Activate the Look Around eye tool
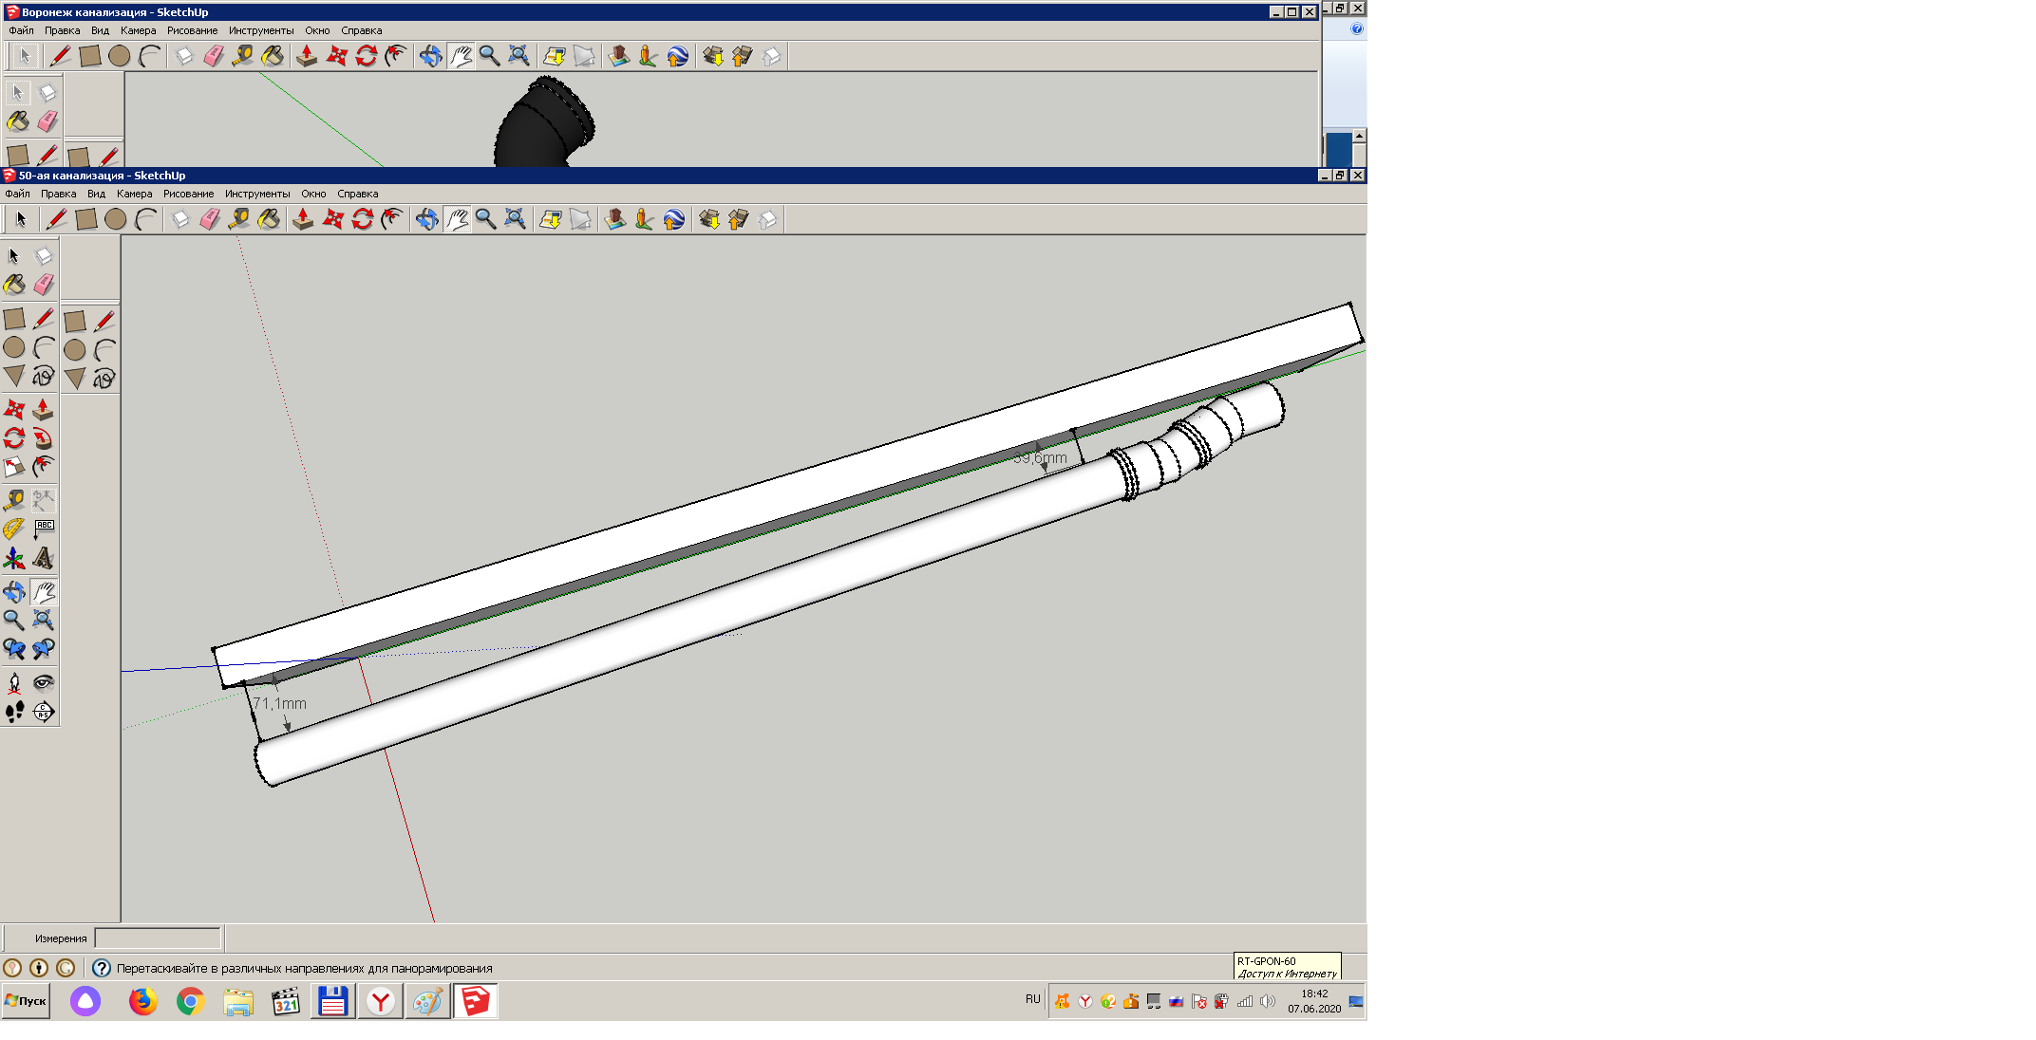 [x=43, y=683]
